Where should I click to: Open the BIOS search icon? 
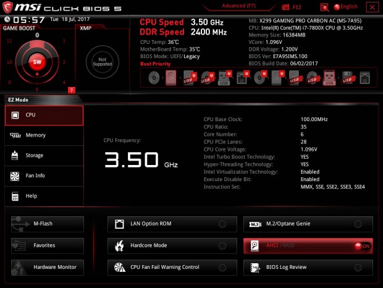pos(324,7)
